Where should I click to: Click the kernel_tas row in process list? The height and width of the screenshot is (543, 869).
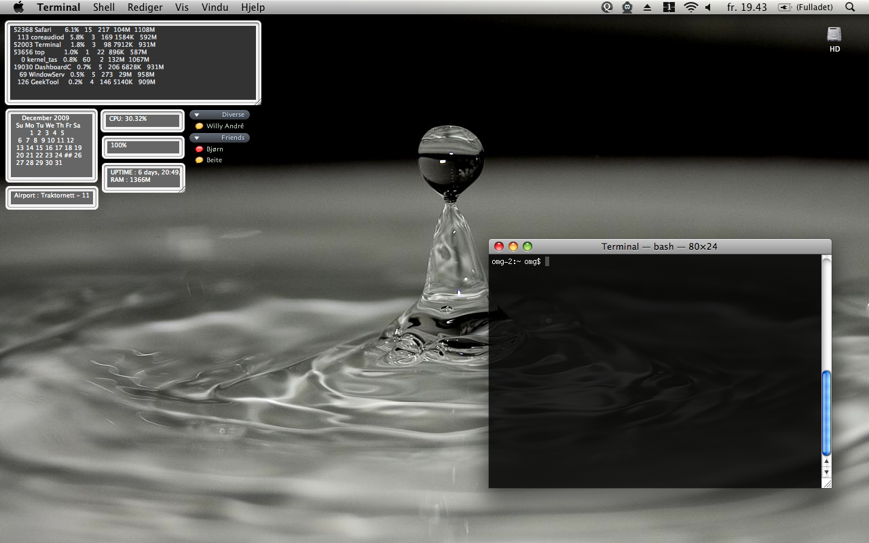86,60
